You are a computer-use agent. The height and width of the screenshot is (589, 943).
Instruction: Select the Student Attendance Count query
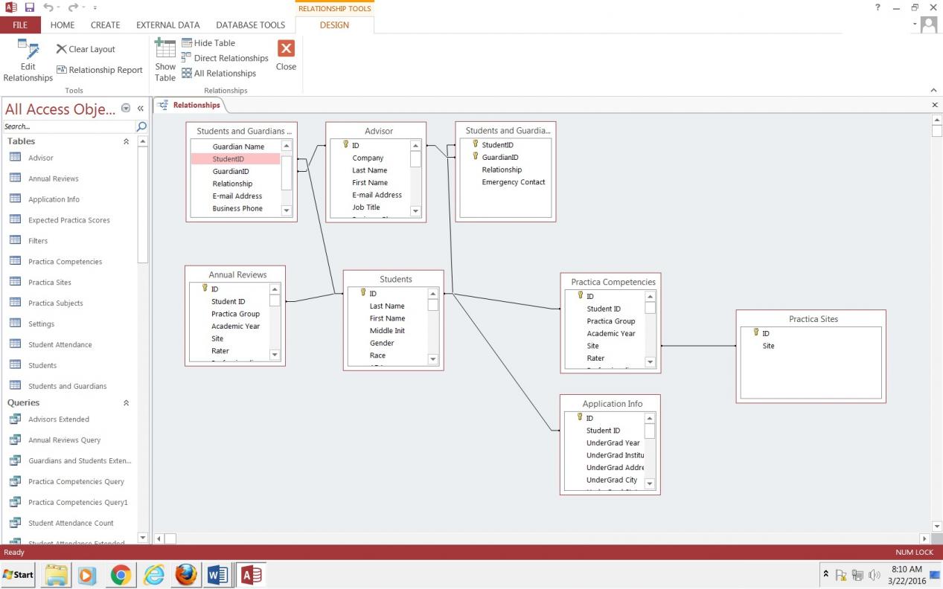(71, 523)
